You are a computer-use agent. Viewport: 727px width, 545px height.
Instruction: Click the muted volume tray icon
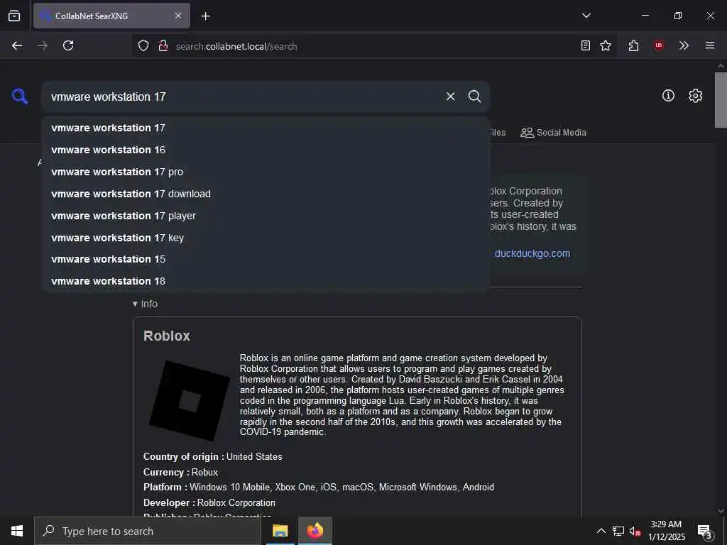(635, 531)
